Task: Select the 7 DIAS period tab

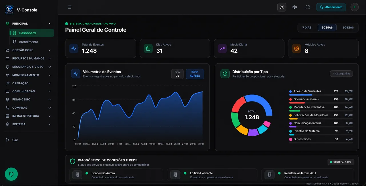Action: [307, 27]
